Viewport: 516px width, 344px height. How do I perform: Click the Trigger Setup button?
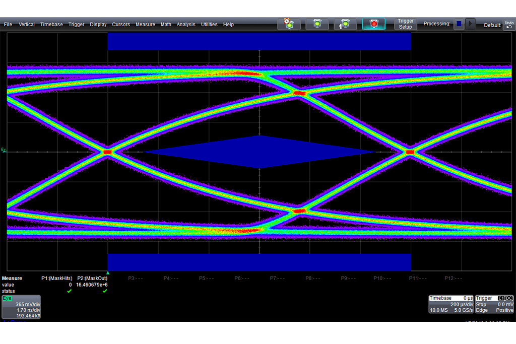click(406, 24)
